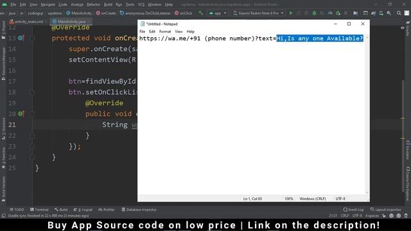Open the Notepad Edit menu
Viewport: 411px width, 231px height.
pos(152,31)
